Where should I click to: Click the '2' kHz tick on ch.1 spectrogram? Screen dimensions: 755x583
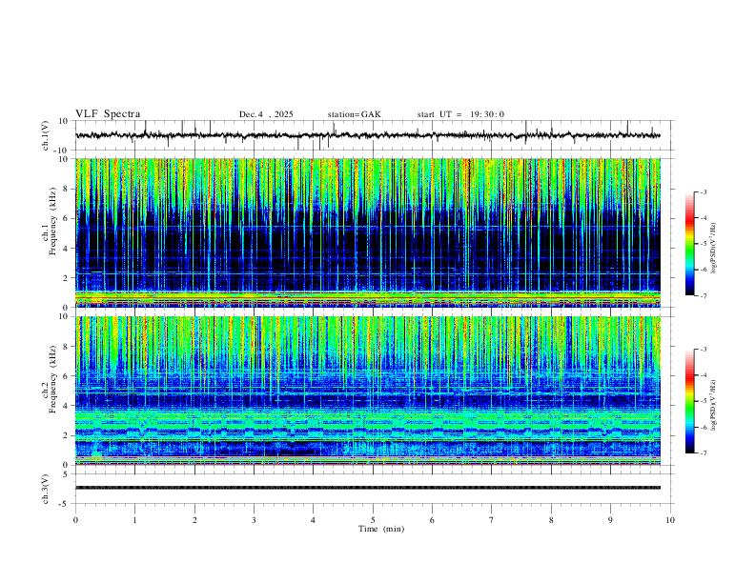pos(67,277)
